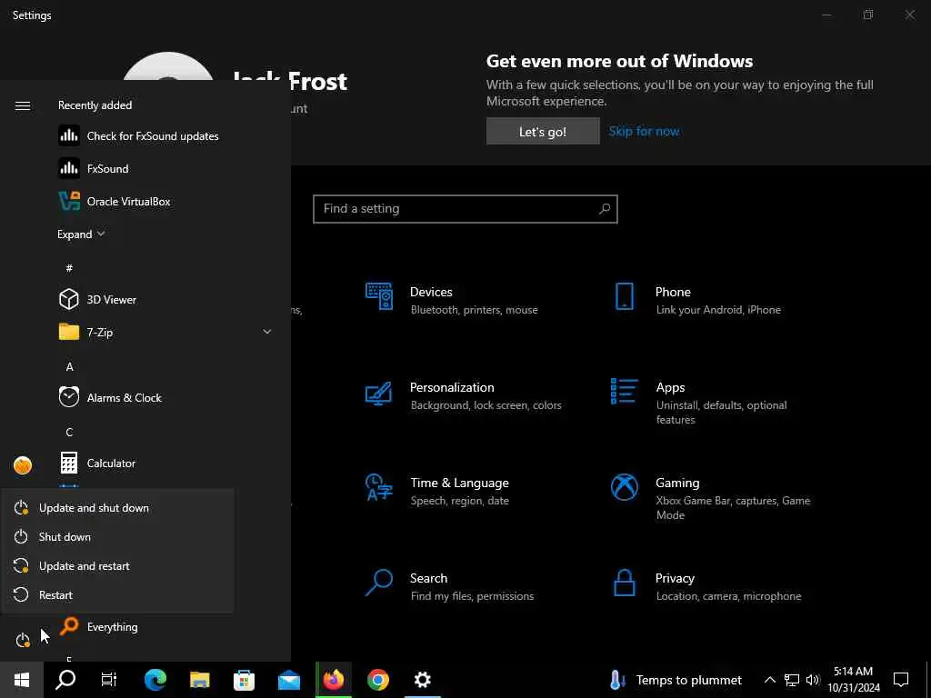
Task: Open Privacy settings
Action: click(x=706, y=586)
